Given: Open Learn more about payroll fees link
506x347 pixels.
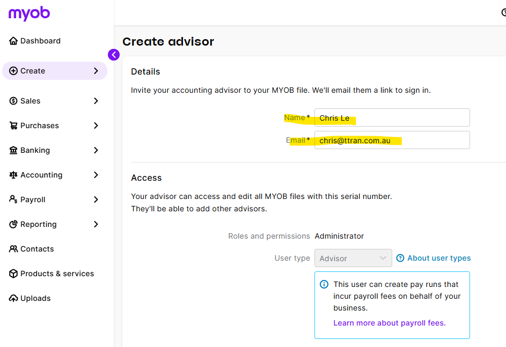Looking at the screenshot, I should pos(390,323).
